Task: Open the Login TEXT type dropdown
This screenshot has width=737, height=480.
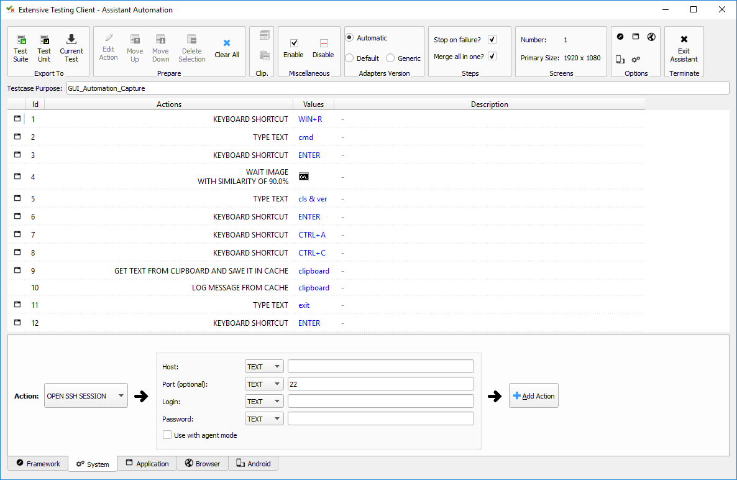Action: click(x=264, y=402)
